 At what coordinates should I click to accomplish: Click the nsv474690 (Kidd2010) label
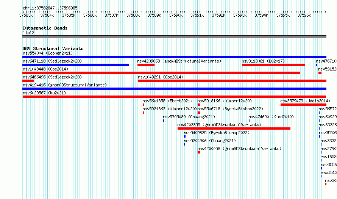[x=271, y=117]
